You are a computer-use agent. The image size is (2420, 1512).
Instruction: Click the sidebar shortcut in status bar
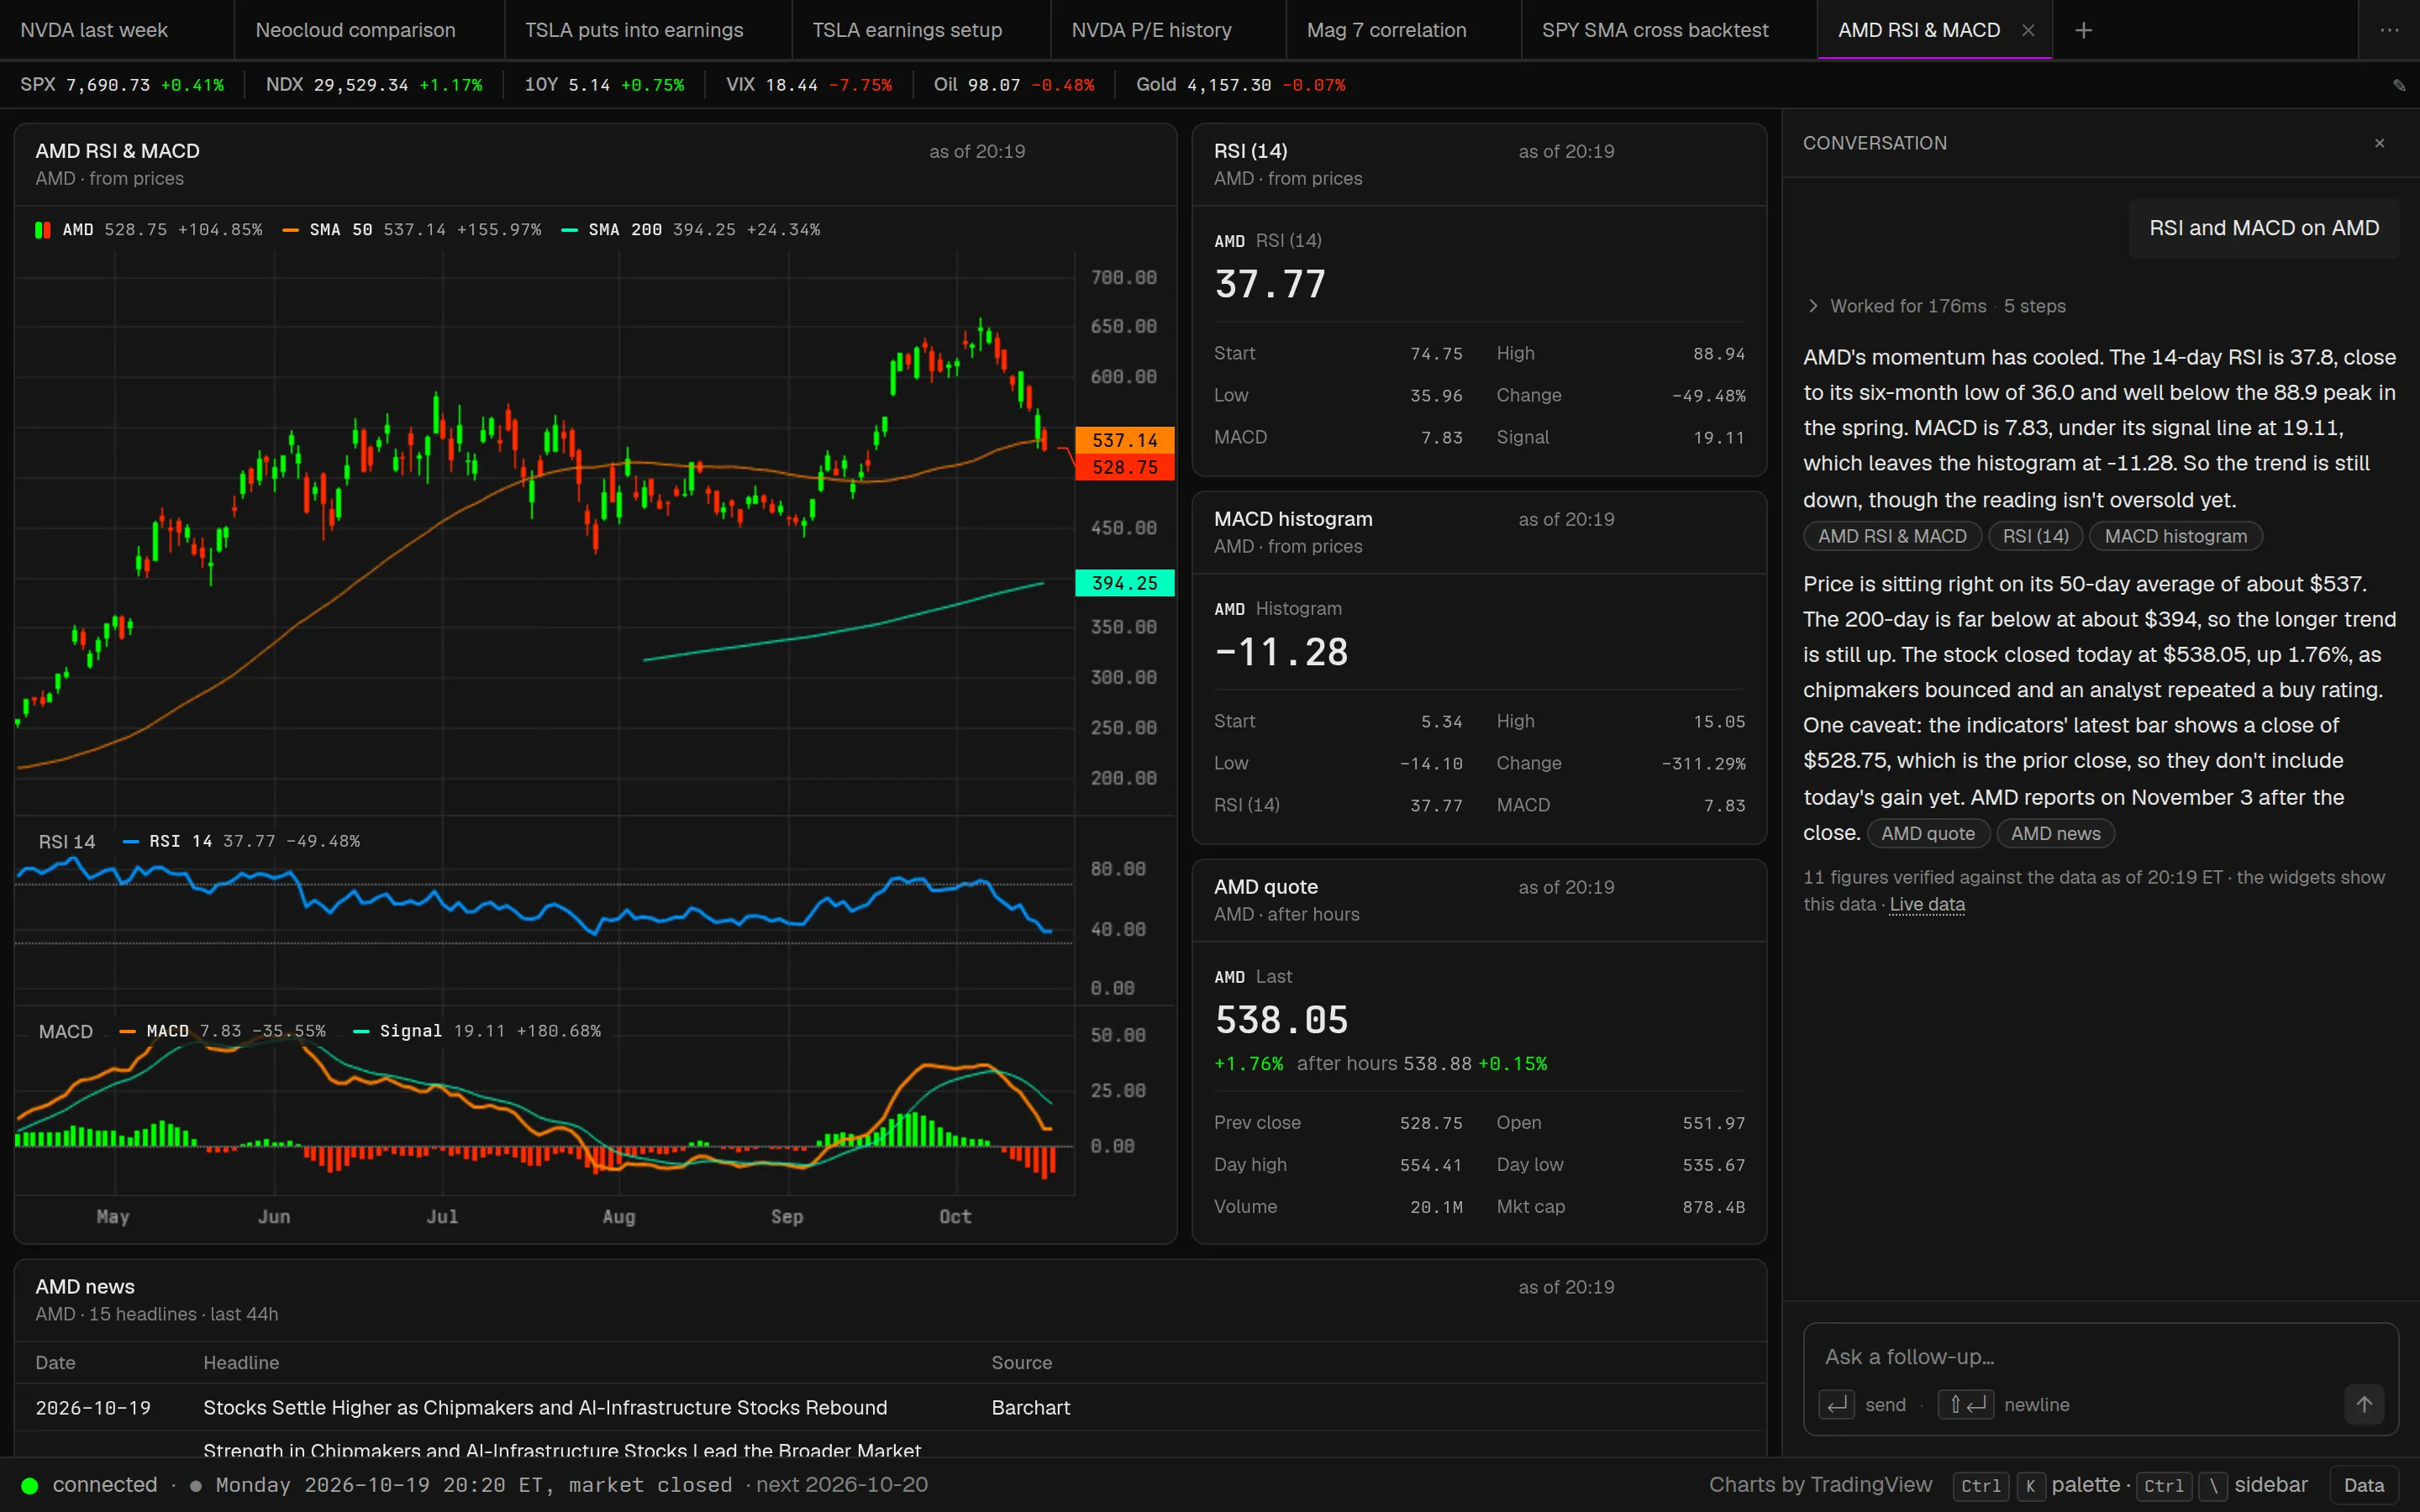click(x=2222, y=1485)
